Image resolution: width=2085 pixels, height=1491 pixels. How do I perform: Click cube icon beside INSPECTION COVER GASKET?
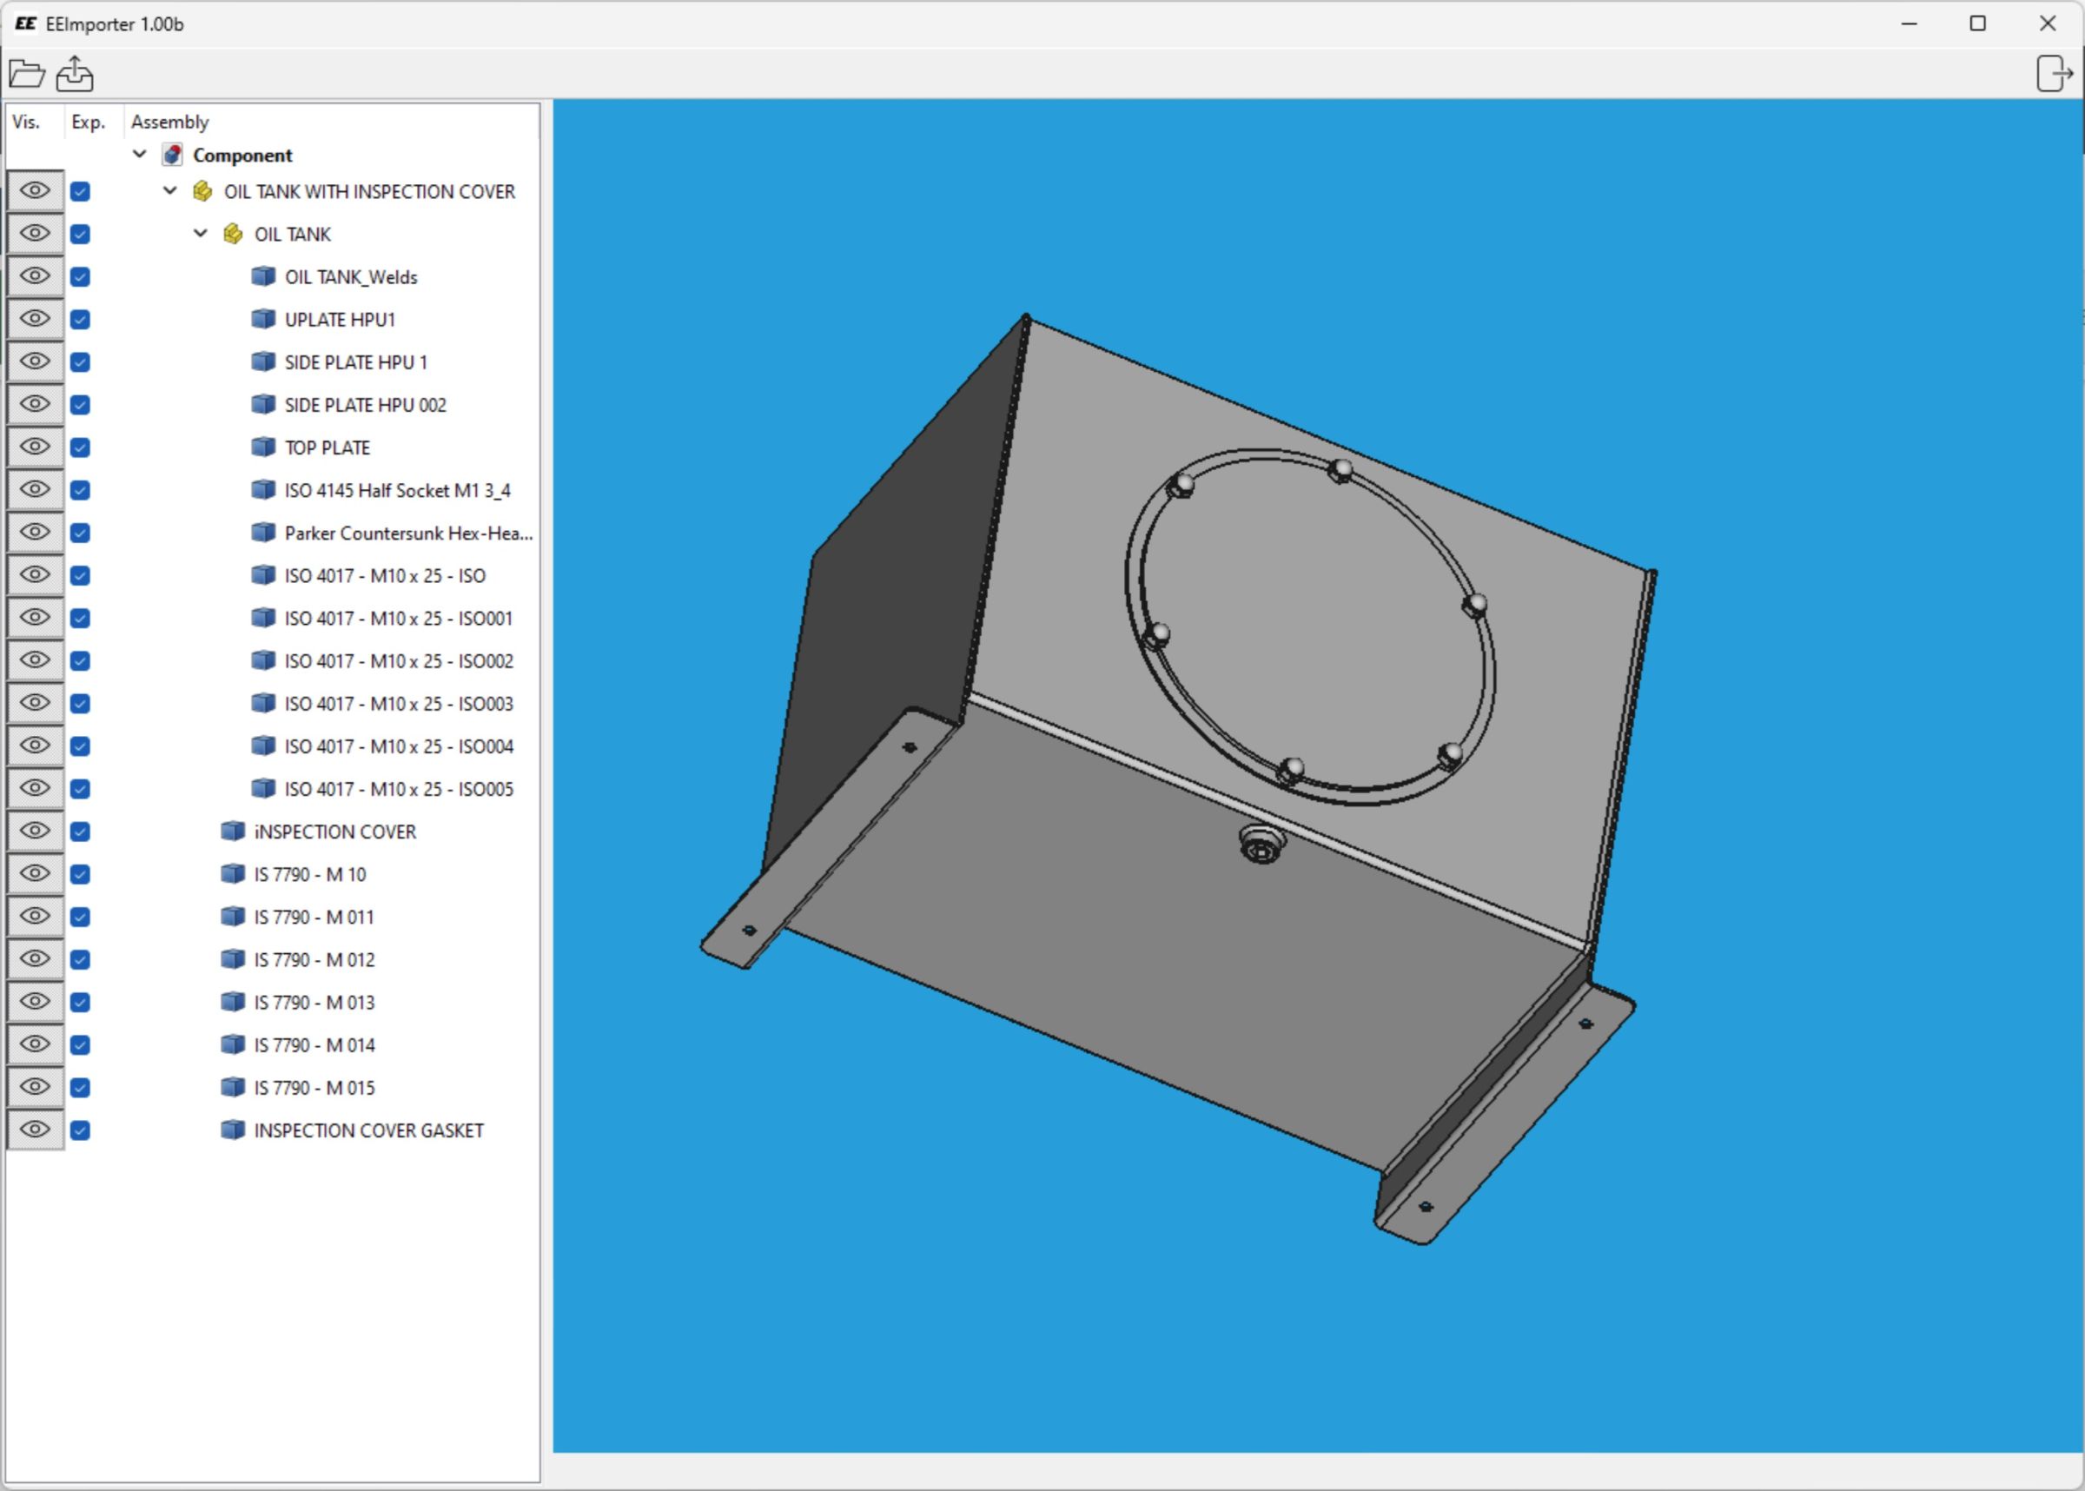233,1130
